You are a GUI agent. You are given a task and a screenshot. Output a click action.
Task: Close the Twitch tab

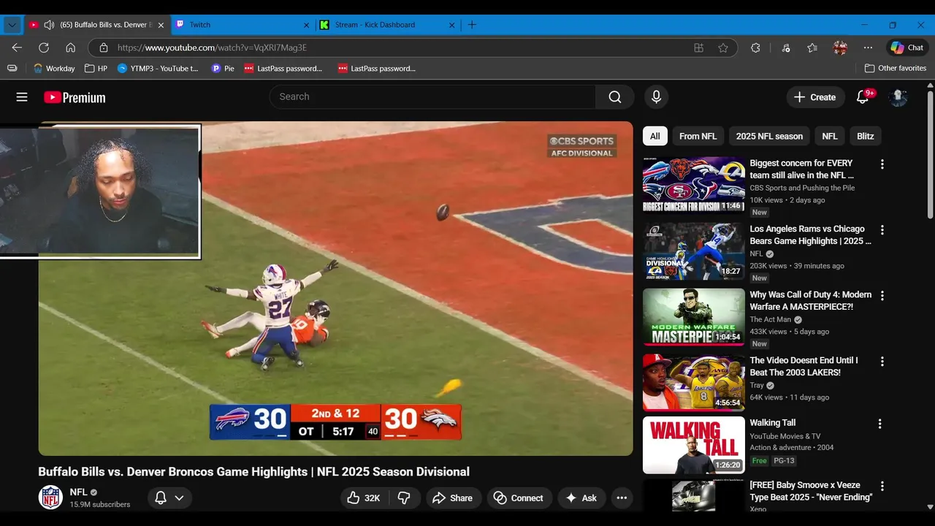pyautogui.click(x=307, y=25)
